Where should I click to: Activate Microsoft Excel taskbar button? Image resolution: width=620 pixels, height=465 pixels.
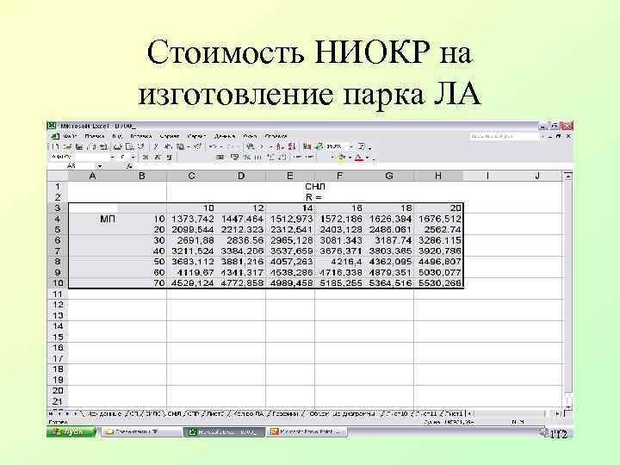pos(224,431)
